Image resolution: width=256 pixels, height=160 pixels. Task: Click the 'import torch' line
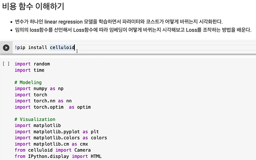coord(31,95)
